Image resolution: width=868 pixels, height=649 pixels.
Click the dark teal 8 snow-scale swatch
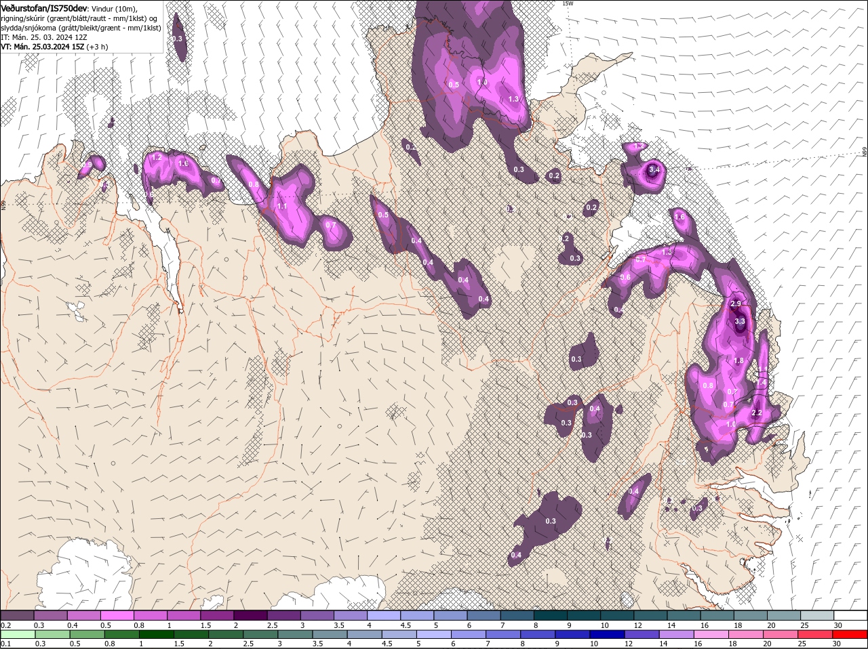[550, 615]
